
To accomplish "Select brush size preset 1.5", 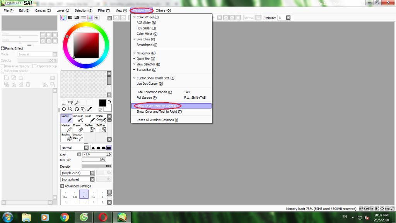I will point(93,194).
